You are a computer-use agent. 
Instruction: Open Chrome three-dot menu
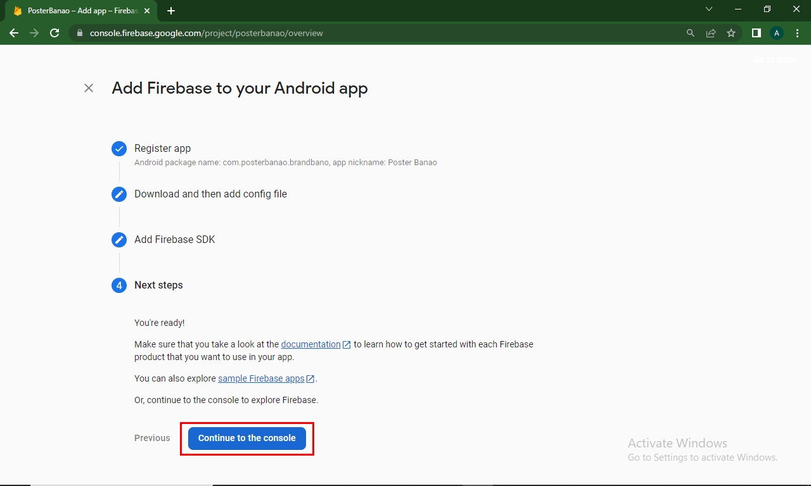coord(796,33)
